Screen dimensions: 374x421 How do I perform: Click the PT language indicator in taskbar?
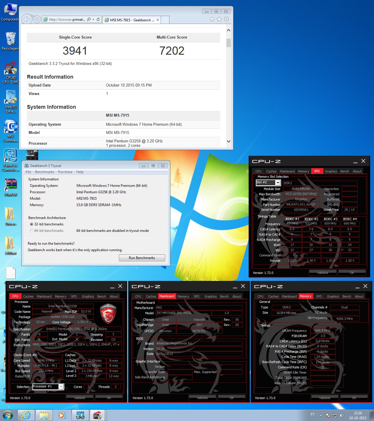(313, 415)
